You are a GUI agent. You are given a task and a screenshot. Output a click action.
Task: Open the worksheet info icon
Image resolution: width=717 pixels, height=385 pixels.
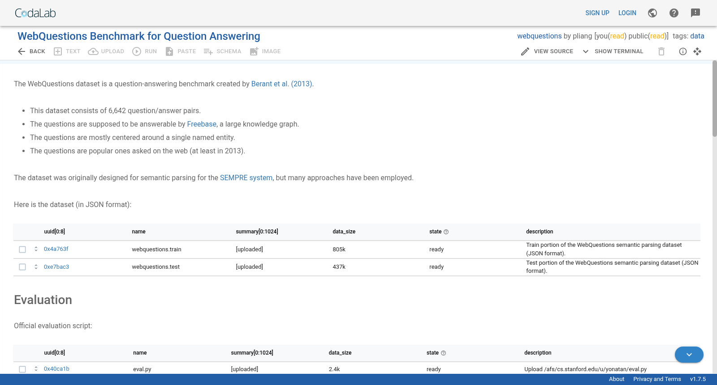683,51
